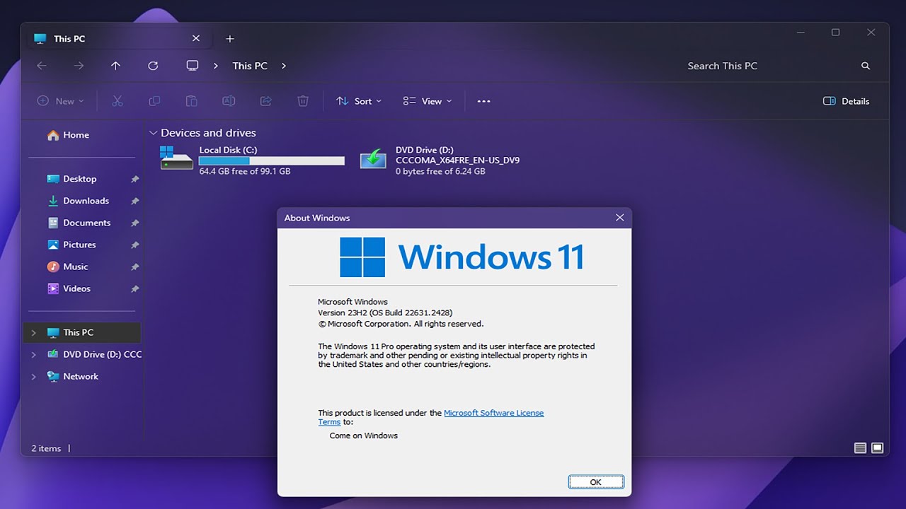Open the View dropdown menu
This screenshot has width=906, height=509.
[x=427, y=101]
